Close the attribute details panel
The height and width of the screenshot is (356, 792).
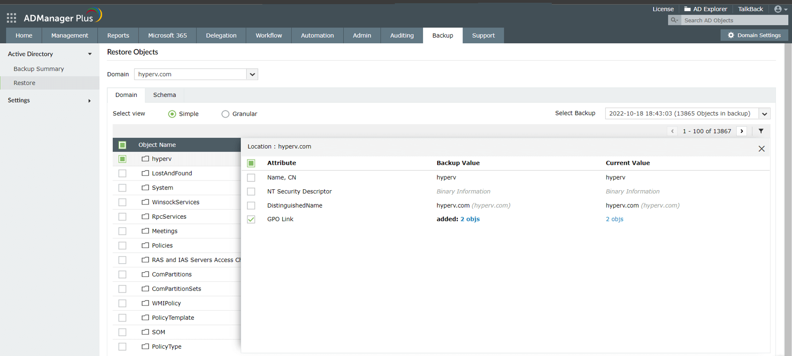click(x=762, y=149)
